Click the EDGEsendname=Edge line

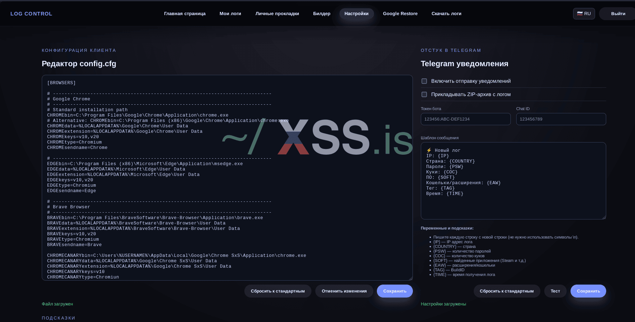(x=72, y=191)
